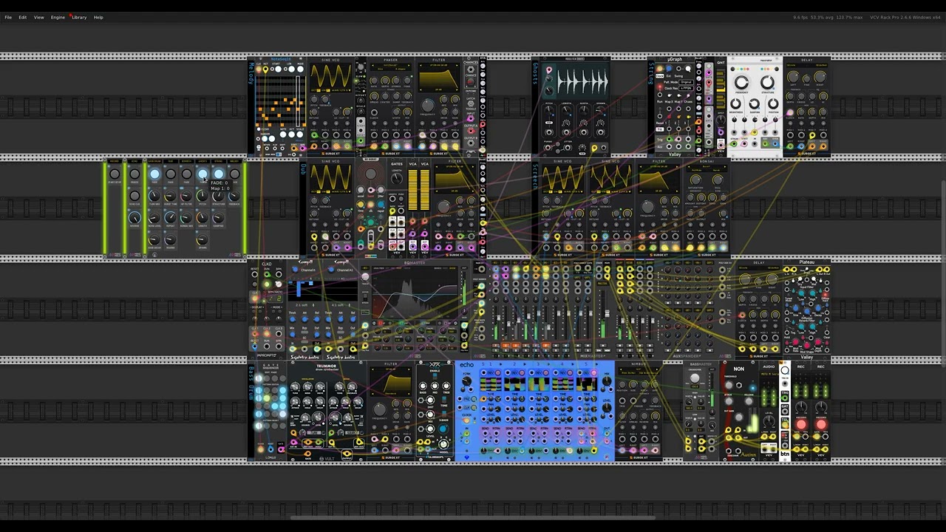Open the Engine menu
This screenshot has height=532, width=946.
click(x=58, y=17)
